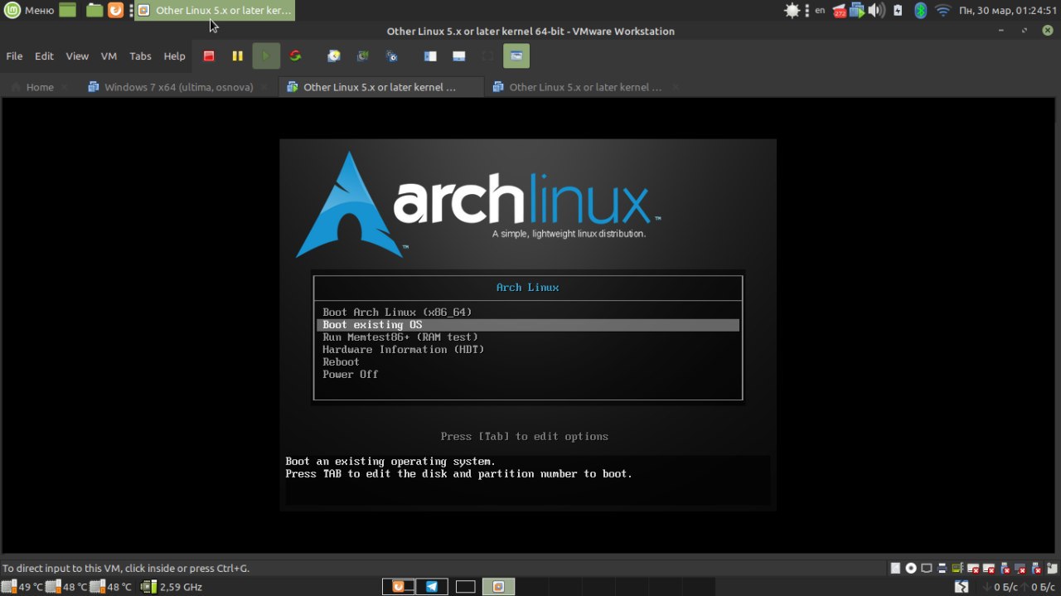Select Boot existing OS entry
The height and width of the screenshot is (596, 1061).
tap(528, 325)
